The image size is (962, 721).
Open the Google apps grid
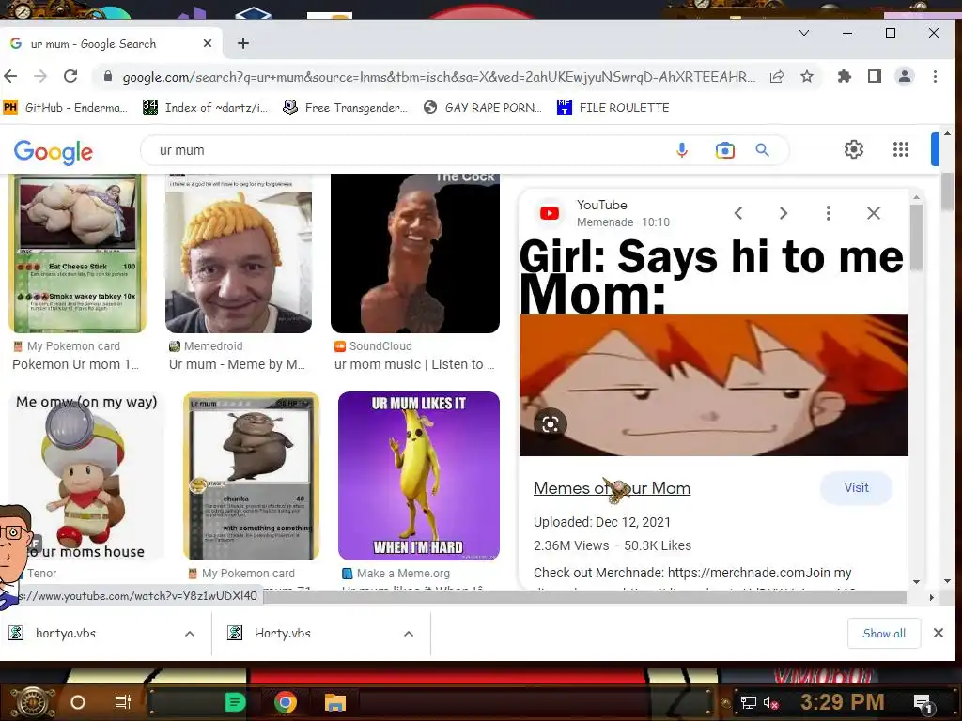point(901,149)
